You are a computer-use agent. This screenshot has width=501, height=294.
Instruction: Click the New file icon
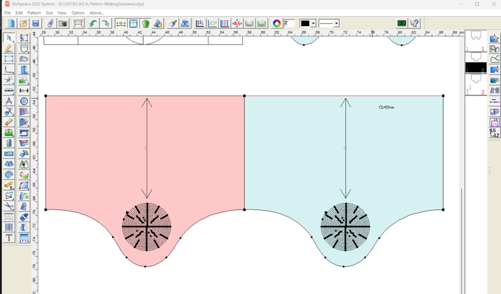pos(11,23)
